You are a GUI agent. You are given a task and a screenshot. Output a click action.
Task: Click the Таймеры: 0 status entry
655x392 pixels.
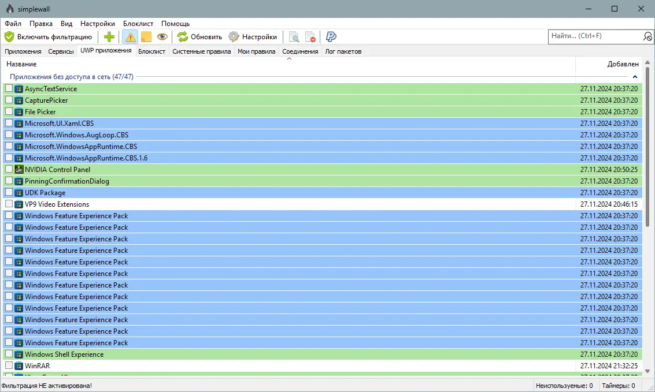click(x=618, y=386)
